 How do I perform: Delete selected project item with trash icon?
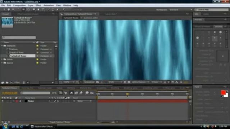pyautogui.click(x=24, y=83)
